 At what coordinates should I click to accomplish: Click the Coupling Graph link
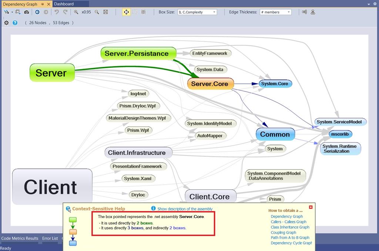click(283, 232)
